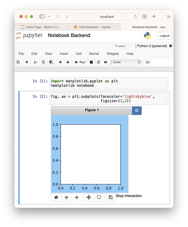The image size is (188, 227).
Task: Click the white plot axes area
Action: [90, 155]
